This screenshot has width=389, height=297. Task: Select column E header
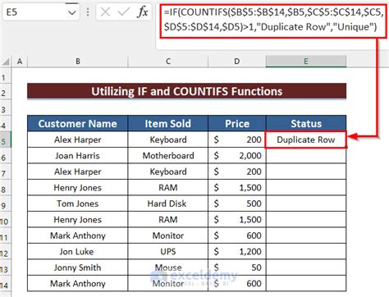click(306, 62)
